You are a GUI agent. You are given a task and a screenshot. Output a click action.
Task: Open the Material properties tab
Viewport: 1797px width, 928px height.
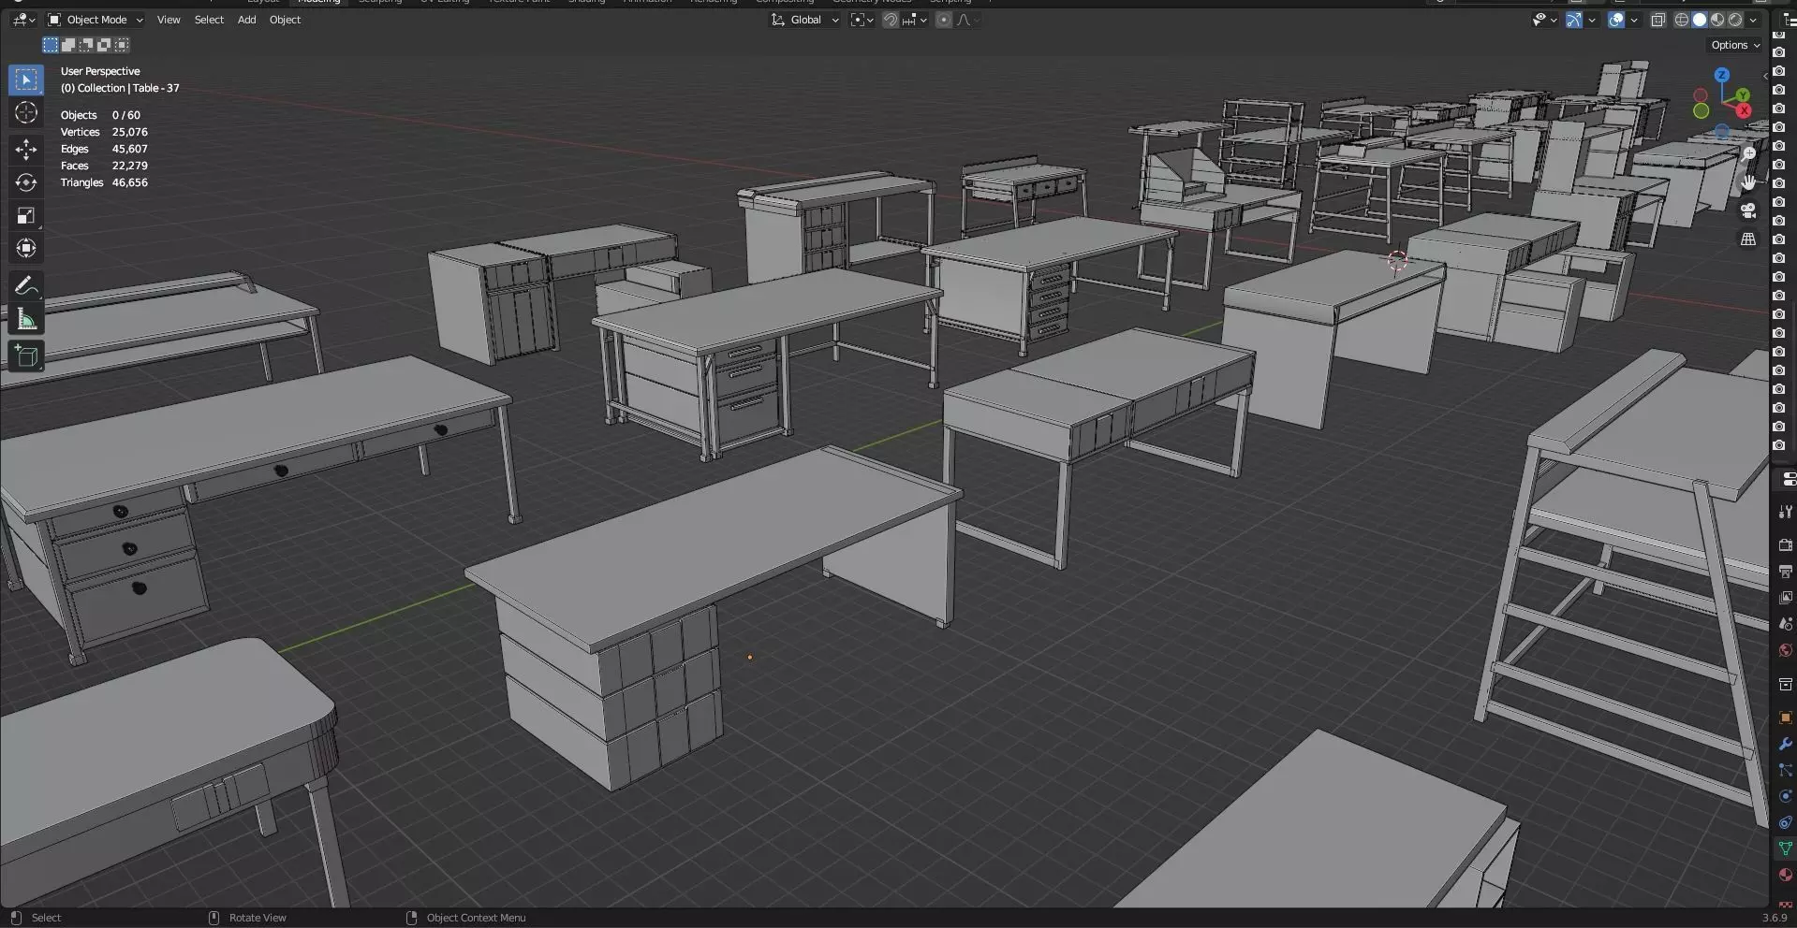pos(1786,875)
